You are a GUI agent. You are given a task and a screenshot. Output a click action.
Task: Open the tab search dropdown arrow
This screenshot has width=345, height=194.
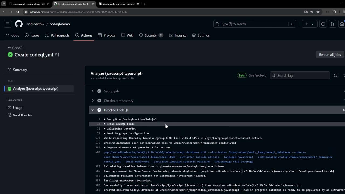(x=4, y=4)
